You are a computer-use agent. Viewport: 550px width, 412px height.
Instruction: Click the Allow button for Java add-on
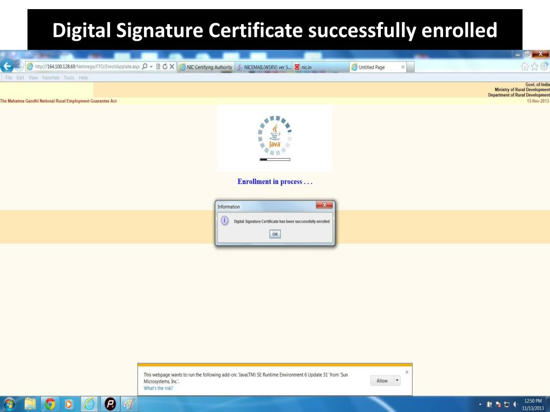tap(382, 380)
